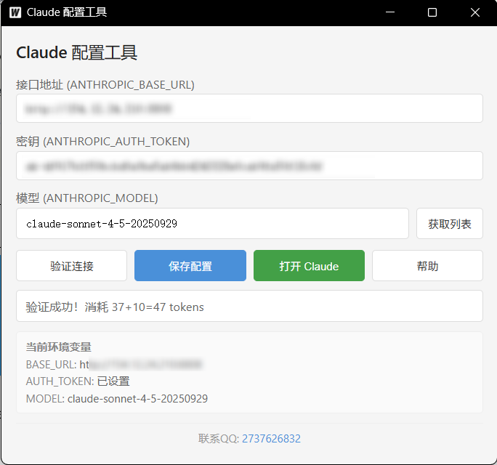
Task: Click the 验证成功 status message box
Action: (x=249, y=307)
